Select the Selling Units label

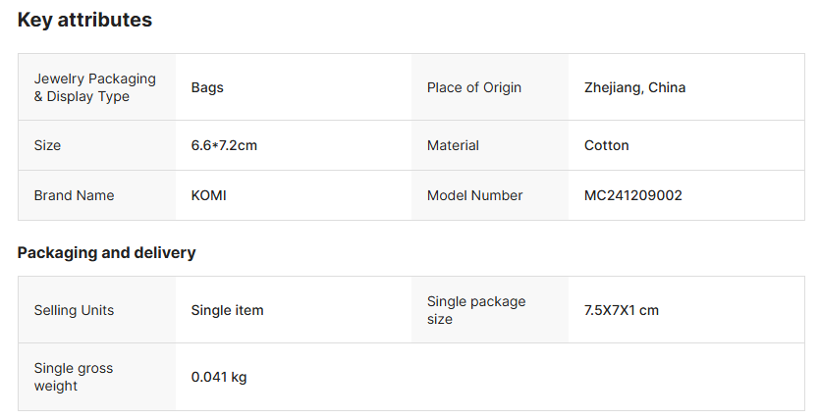tap(74, 310)
